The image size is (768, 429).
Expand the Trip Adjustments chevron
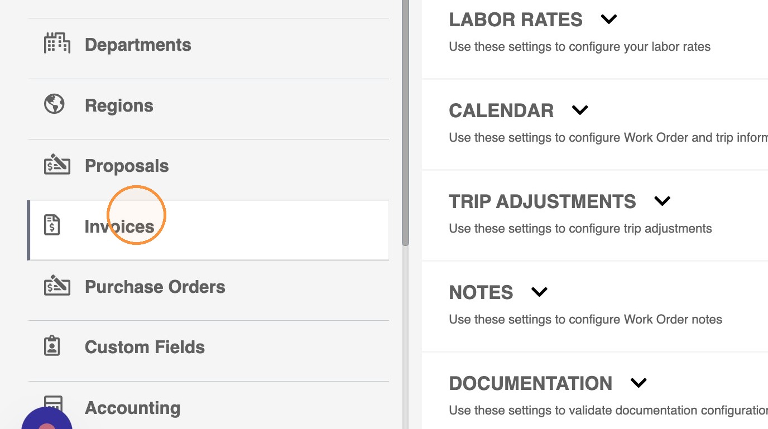click(662, 201)
